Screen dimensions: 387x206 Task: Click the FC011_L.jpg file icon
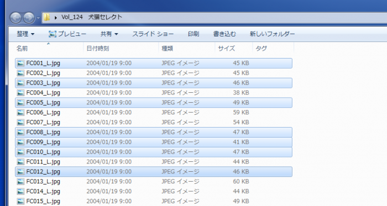20,162
